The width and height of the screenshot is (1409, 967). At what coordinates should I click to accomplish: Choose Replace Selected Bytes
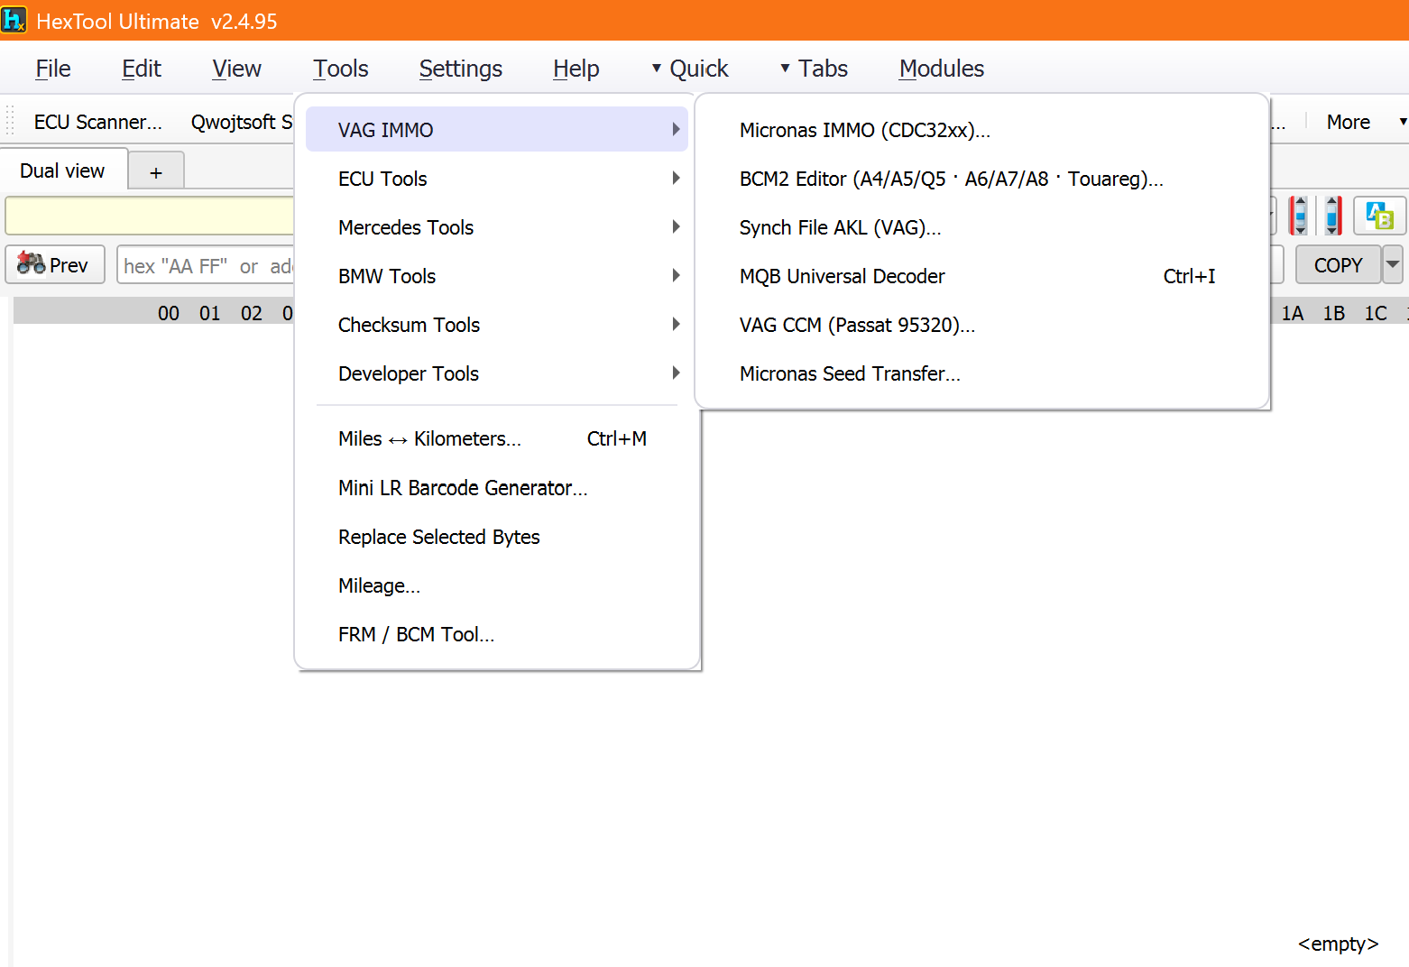497,537
